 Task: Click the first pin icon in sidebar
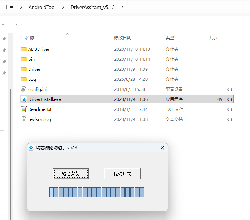click(x=4, y=39)
